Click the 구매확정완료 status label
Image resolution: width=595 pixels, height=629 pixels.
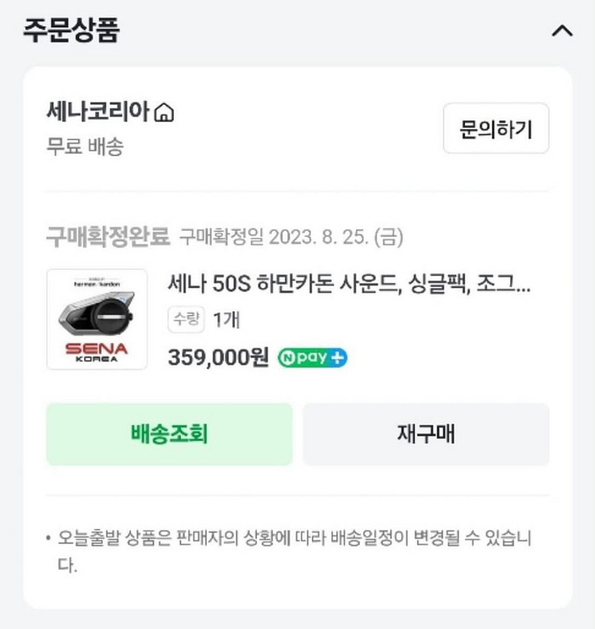(108, 236)
